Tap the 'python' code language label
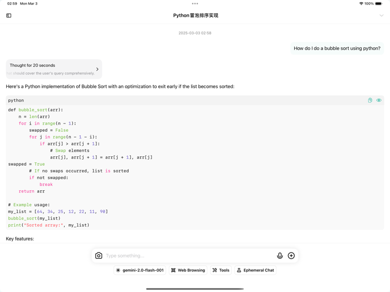The height and width of the screenshot is (292, 390). point(16,100)
